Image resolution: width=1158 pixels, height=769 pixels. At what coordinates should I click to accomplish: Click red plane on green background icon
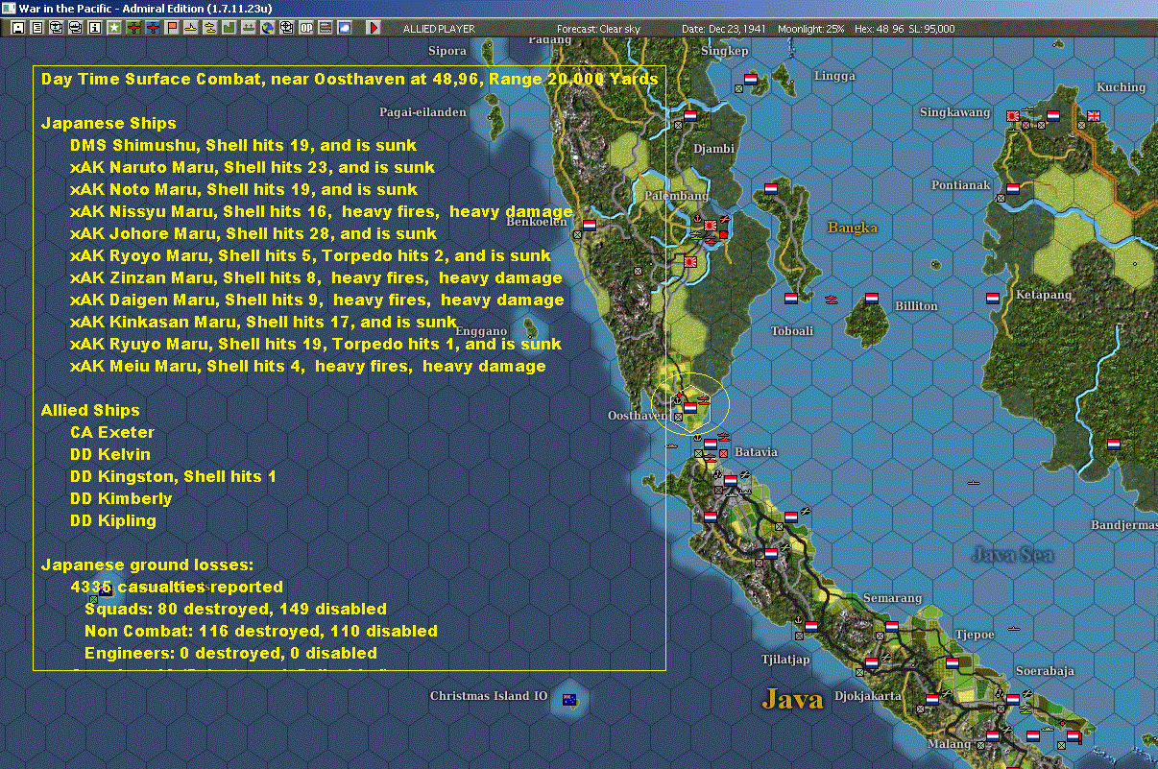pyautogui.click(x=133, y=29)
